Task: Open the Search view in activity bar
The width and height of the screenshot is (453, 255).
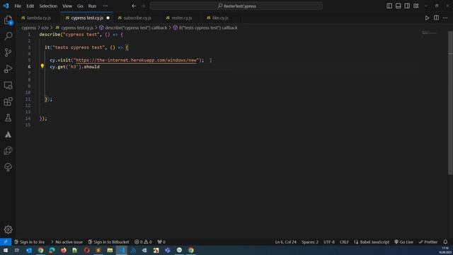Action: pos(8,36)
